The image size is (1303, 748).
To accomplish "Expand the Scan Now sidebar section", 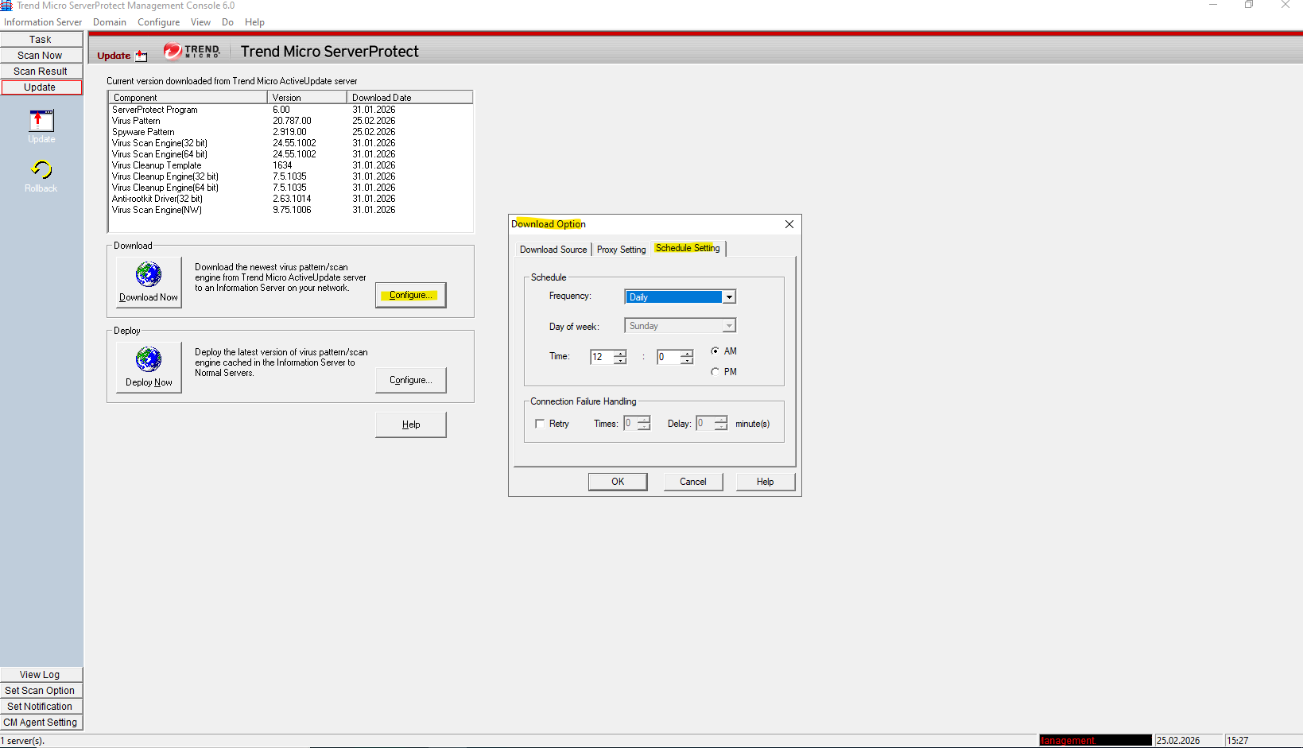I will coord(41,56).
